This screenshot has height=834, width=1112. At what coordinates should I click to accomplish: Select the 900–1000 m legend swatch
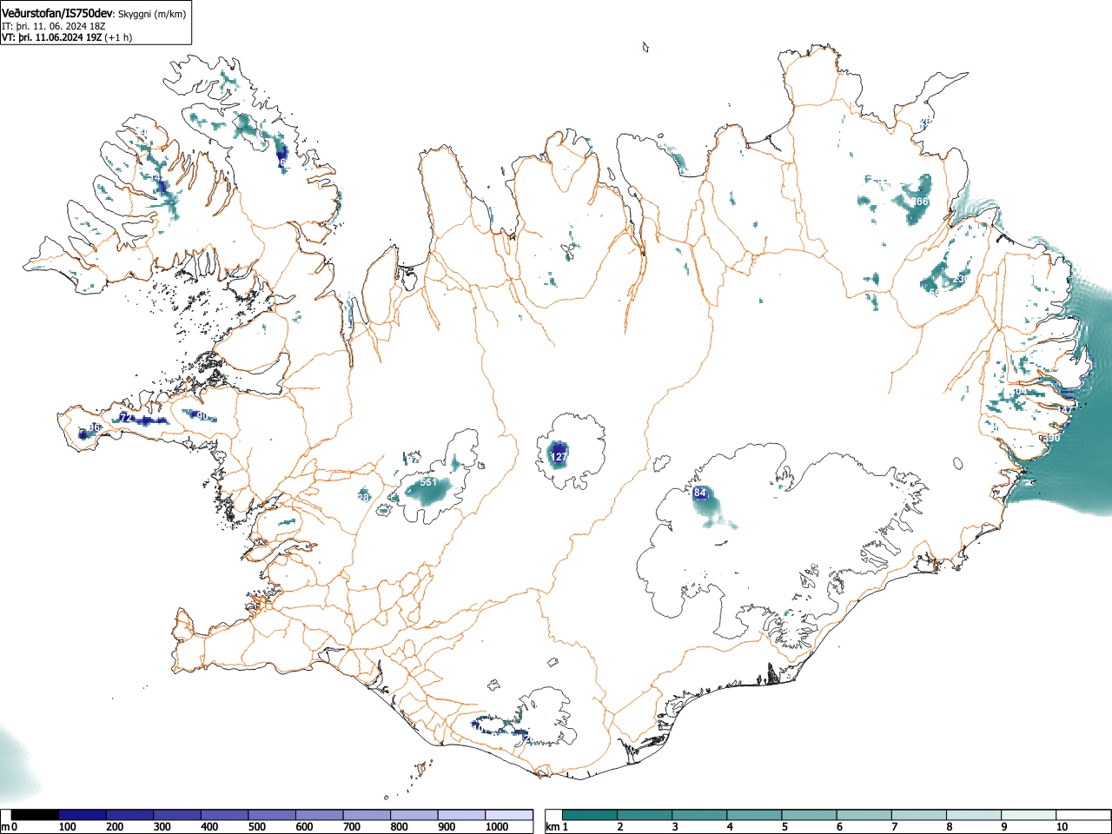pyautogui.click(x=461, y=815)
